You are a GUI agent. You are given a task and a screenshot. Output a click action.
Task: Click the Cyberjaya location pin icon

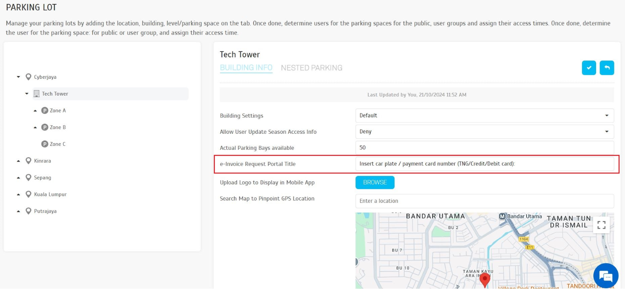tap(29, 77)
